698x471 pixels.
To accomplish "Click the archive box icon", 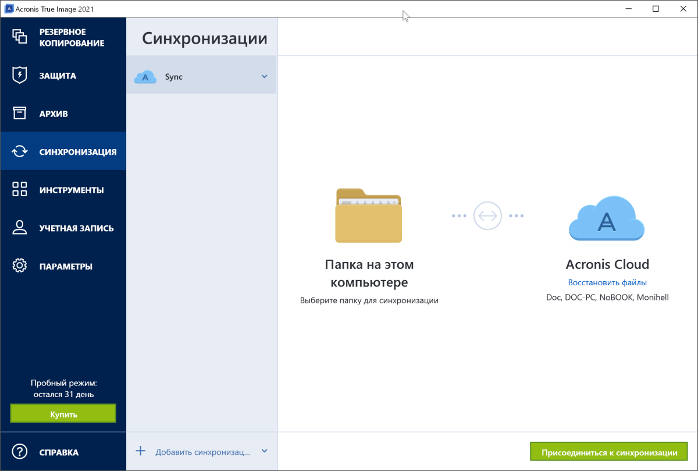I will pos(20,114).
